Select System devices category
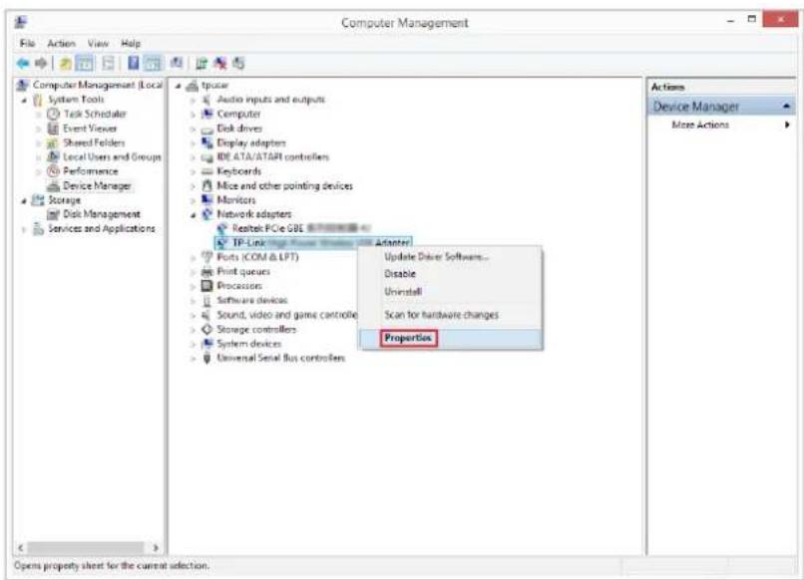Image resolution: width=804 pixels, height=580 pixels. [x=249, y=343]
